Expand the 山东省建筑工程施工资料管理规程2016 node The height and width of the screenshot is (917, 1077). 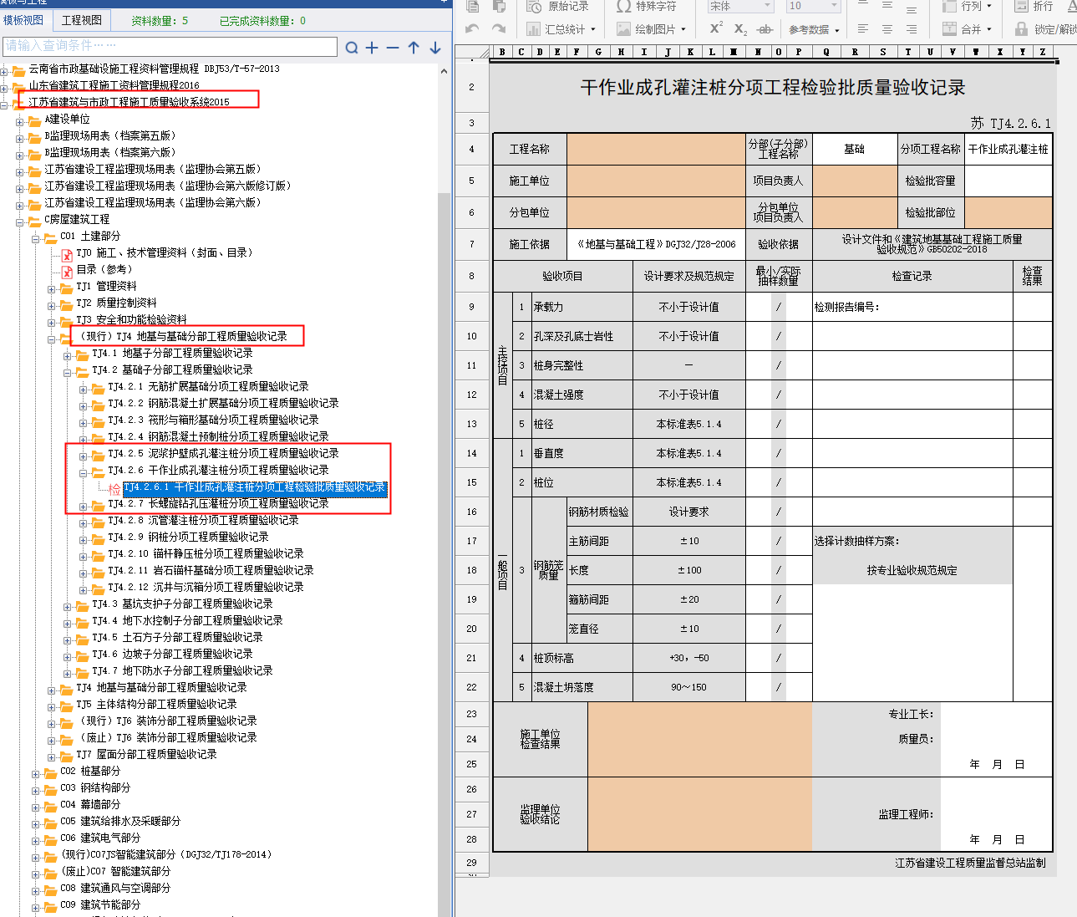(4, 87)
